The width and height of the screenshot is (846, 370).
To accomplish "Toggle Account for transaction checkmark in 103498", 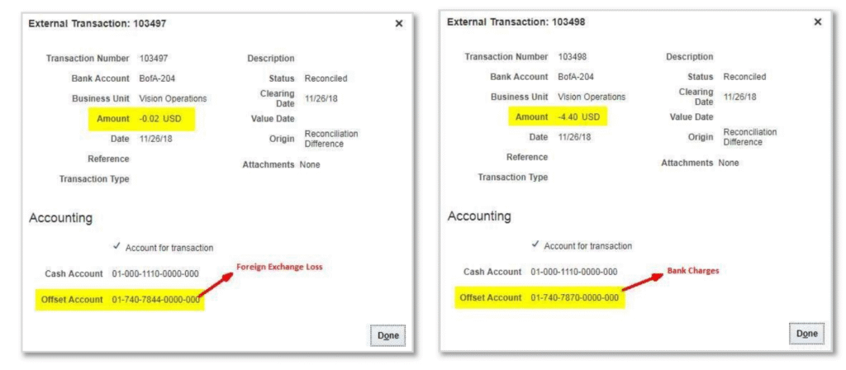I will coord(535,244).
